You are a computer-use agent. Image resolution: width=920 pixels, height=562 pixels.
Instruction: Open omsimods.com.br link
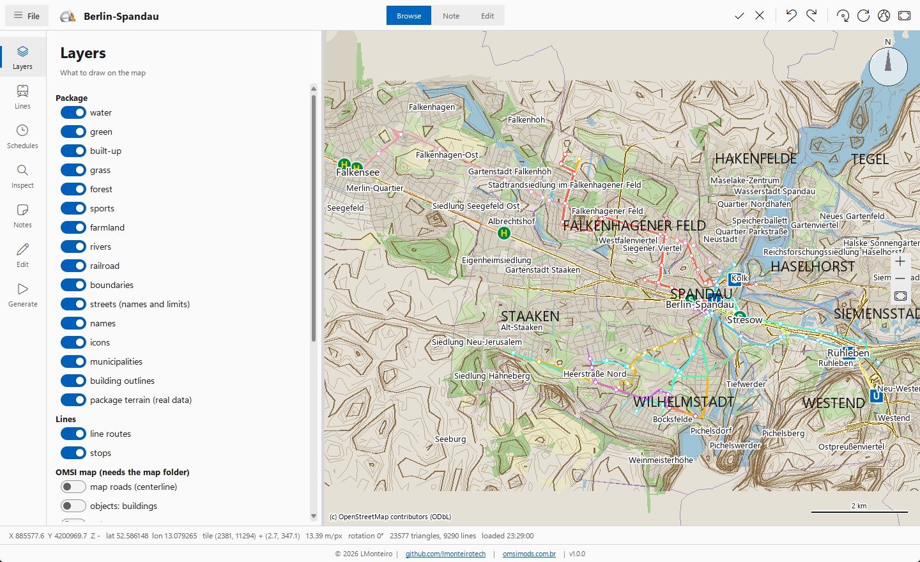pyautogui.click(x=529, y=554)
